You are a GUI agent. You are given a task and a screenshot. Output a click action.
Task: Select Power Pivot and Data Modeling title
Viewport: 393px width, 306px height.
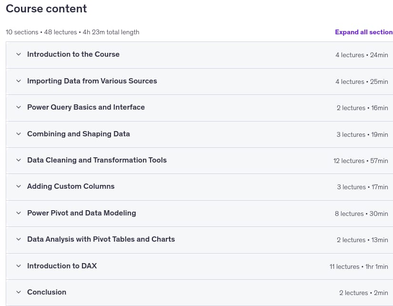81,213
